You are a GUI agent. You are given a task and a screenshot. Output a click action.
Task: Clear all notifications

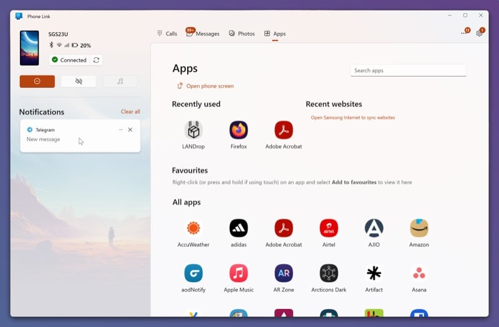tap(130, 111)
